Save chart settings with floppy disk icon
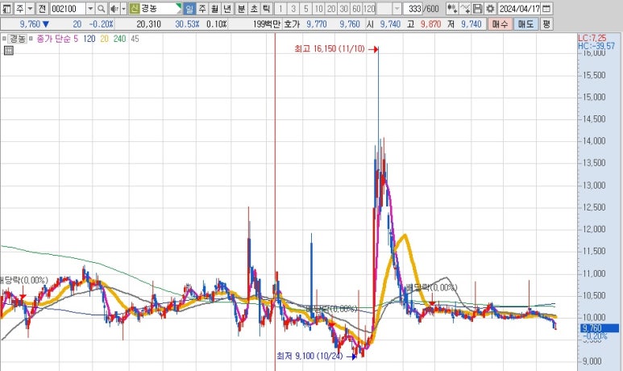 coord(478,8)
